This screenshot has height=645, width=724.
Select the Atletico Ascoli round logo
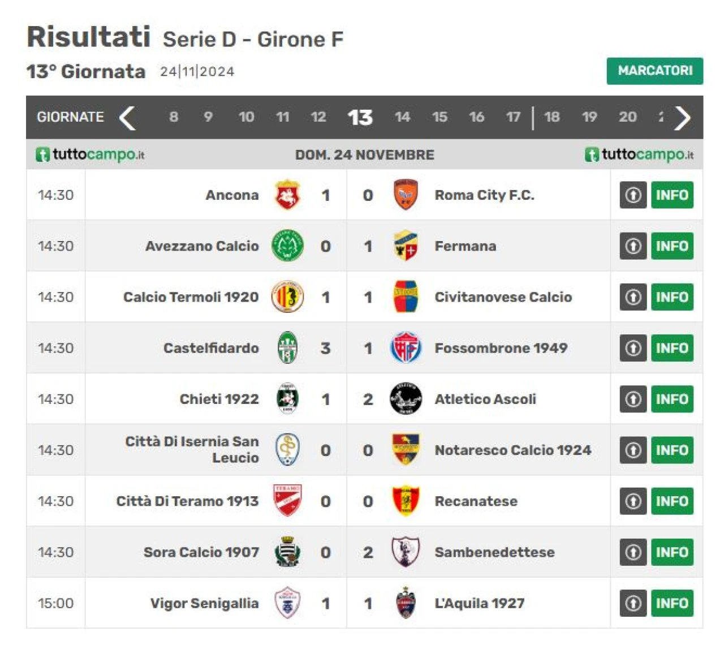[406, 398]
